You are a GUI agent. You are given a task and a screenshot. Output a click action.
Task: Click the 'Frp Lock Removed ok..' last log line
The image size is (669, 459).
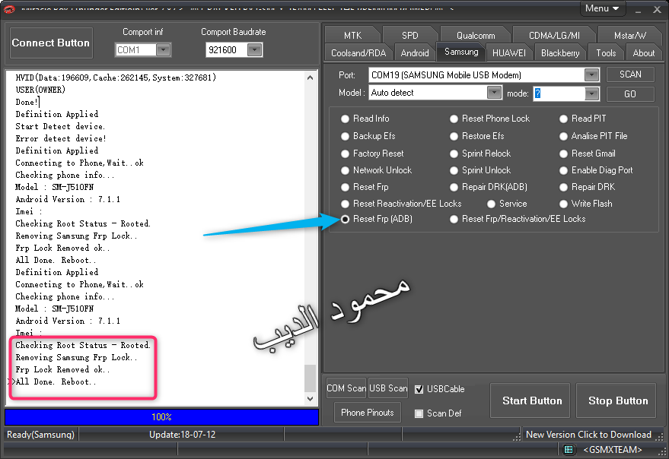62,369
